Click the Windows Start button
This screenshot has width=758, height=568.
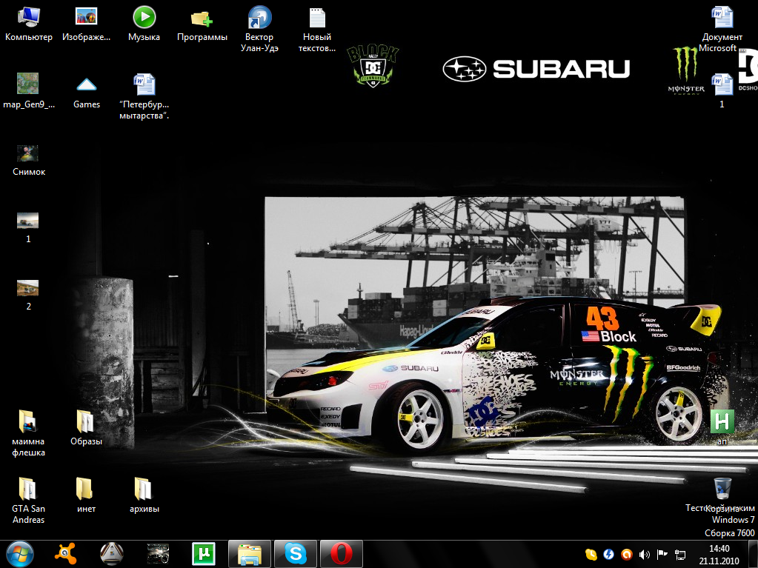(x=19, y=553)
